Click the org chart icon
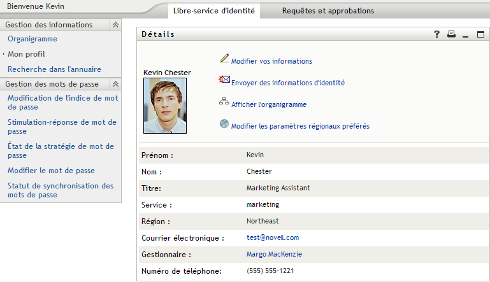This screenshot has width=490, height=282. [x=224, y=101]
